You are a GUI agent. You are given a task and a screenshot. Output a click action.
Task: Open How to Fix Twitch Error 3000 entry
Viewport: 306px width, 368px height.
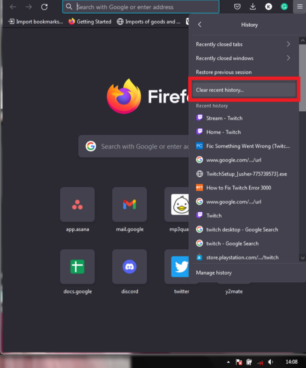coord(243,188)
